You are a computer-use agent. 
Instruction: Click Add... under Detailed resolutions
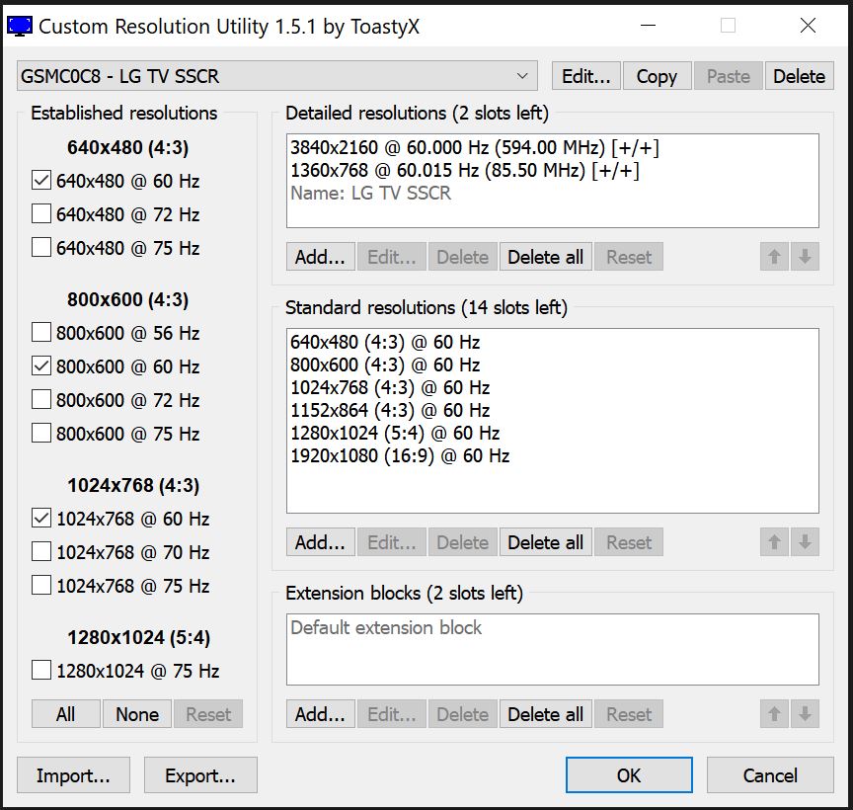coord(321,257)
